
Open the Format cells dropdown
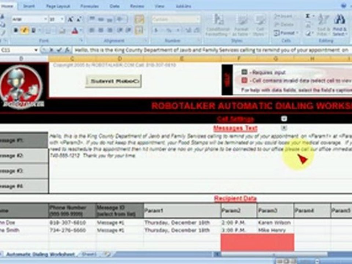tap(286, 33)
